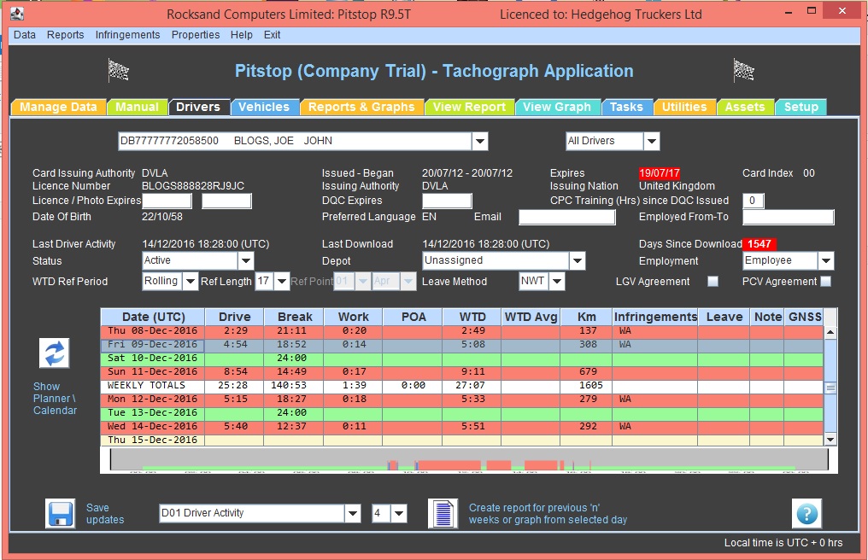Image resolution: width=868 pixels, height=560 pixels.
Task: Click Create report for previous weeks text
Action: (548, 514)
